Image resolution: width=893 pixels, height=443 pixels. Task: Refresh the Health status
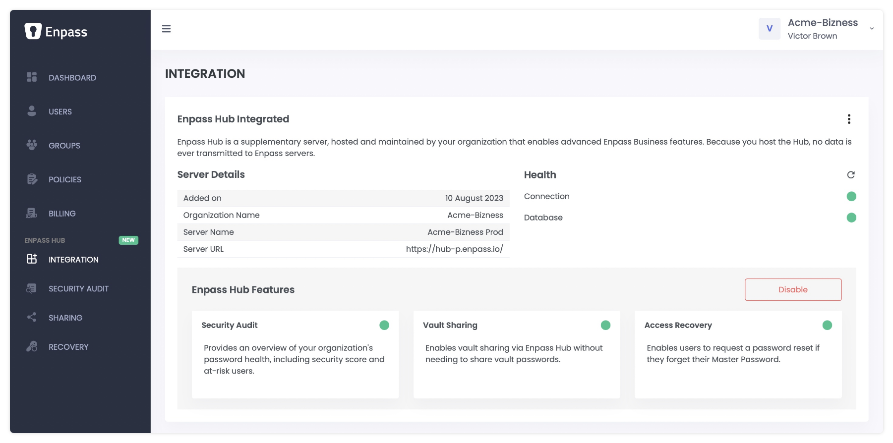coord(851,175)
